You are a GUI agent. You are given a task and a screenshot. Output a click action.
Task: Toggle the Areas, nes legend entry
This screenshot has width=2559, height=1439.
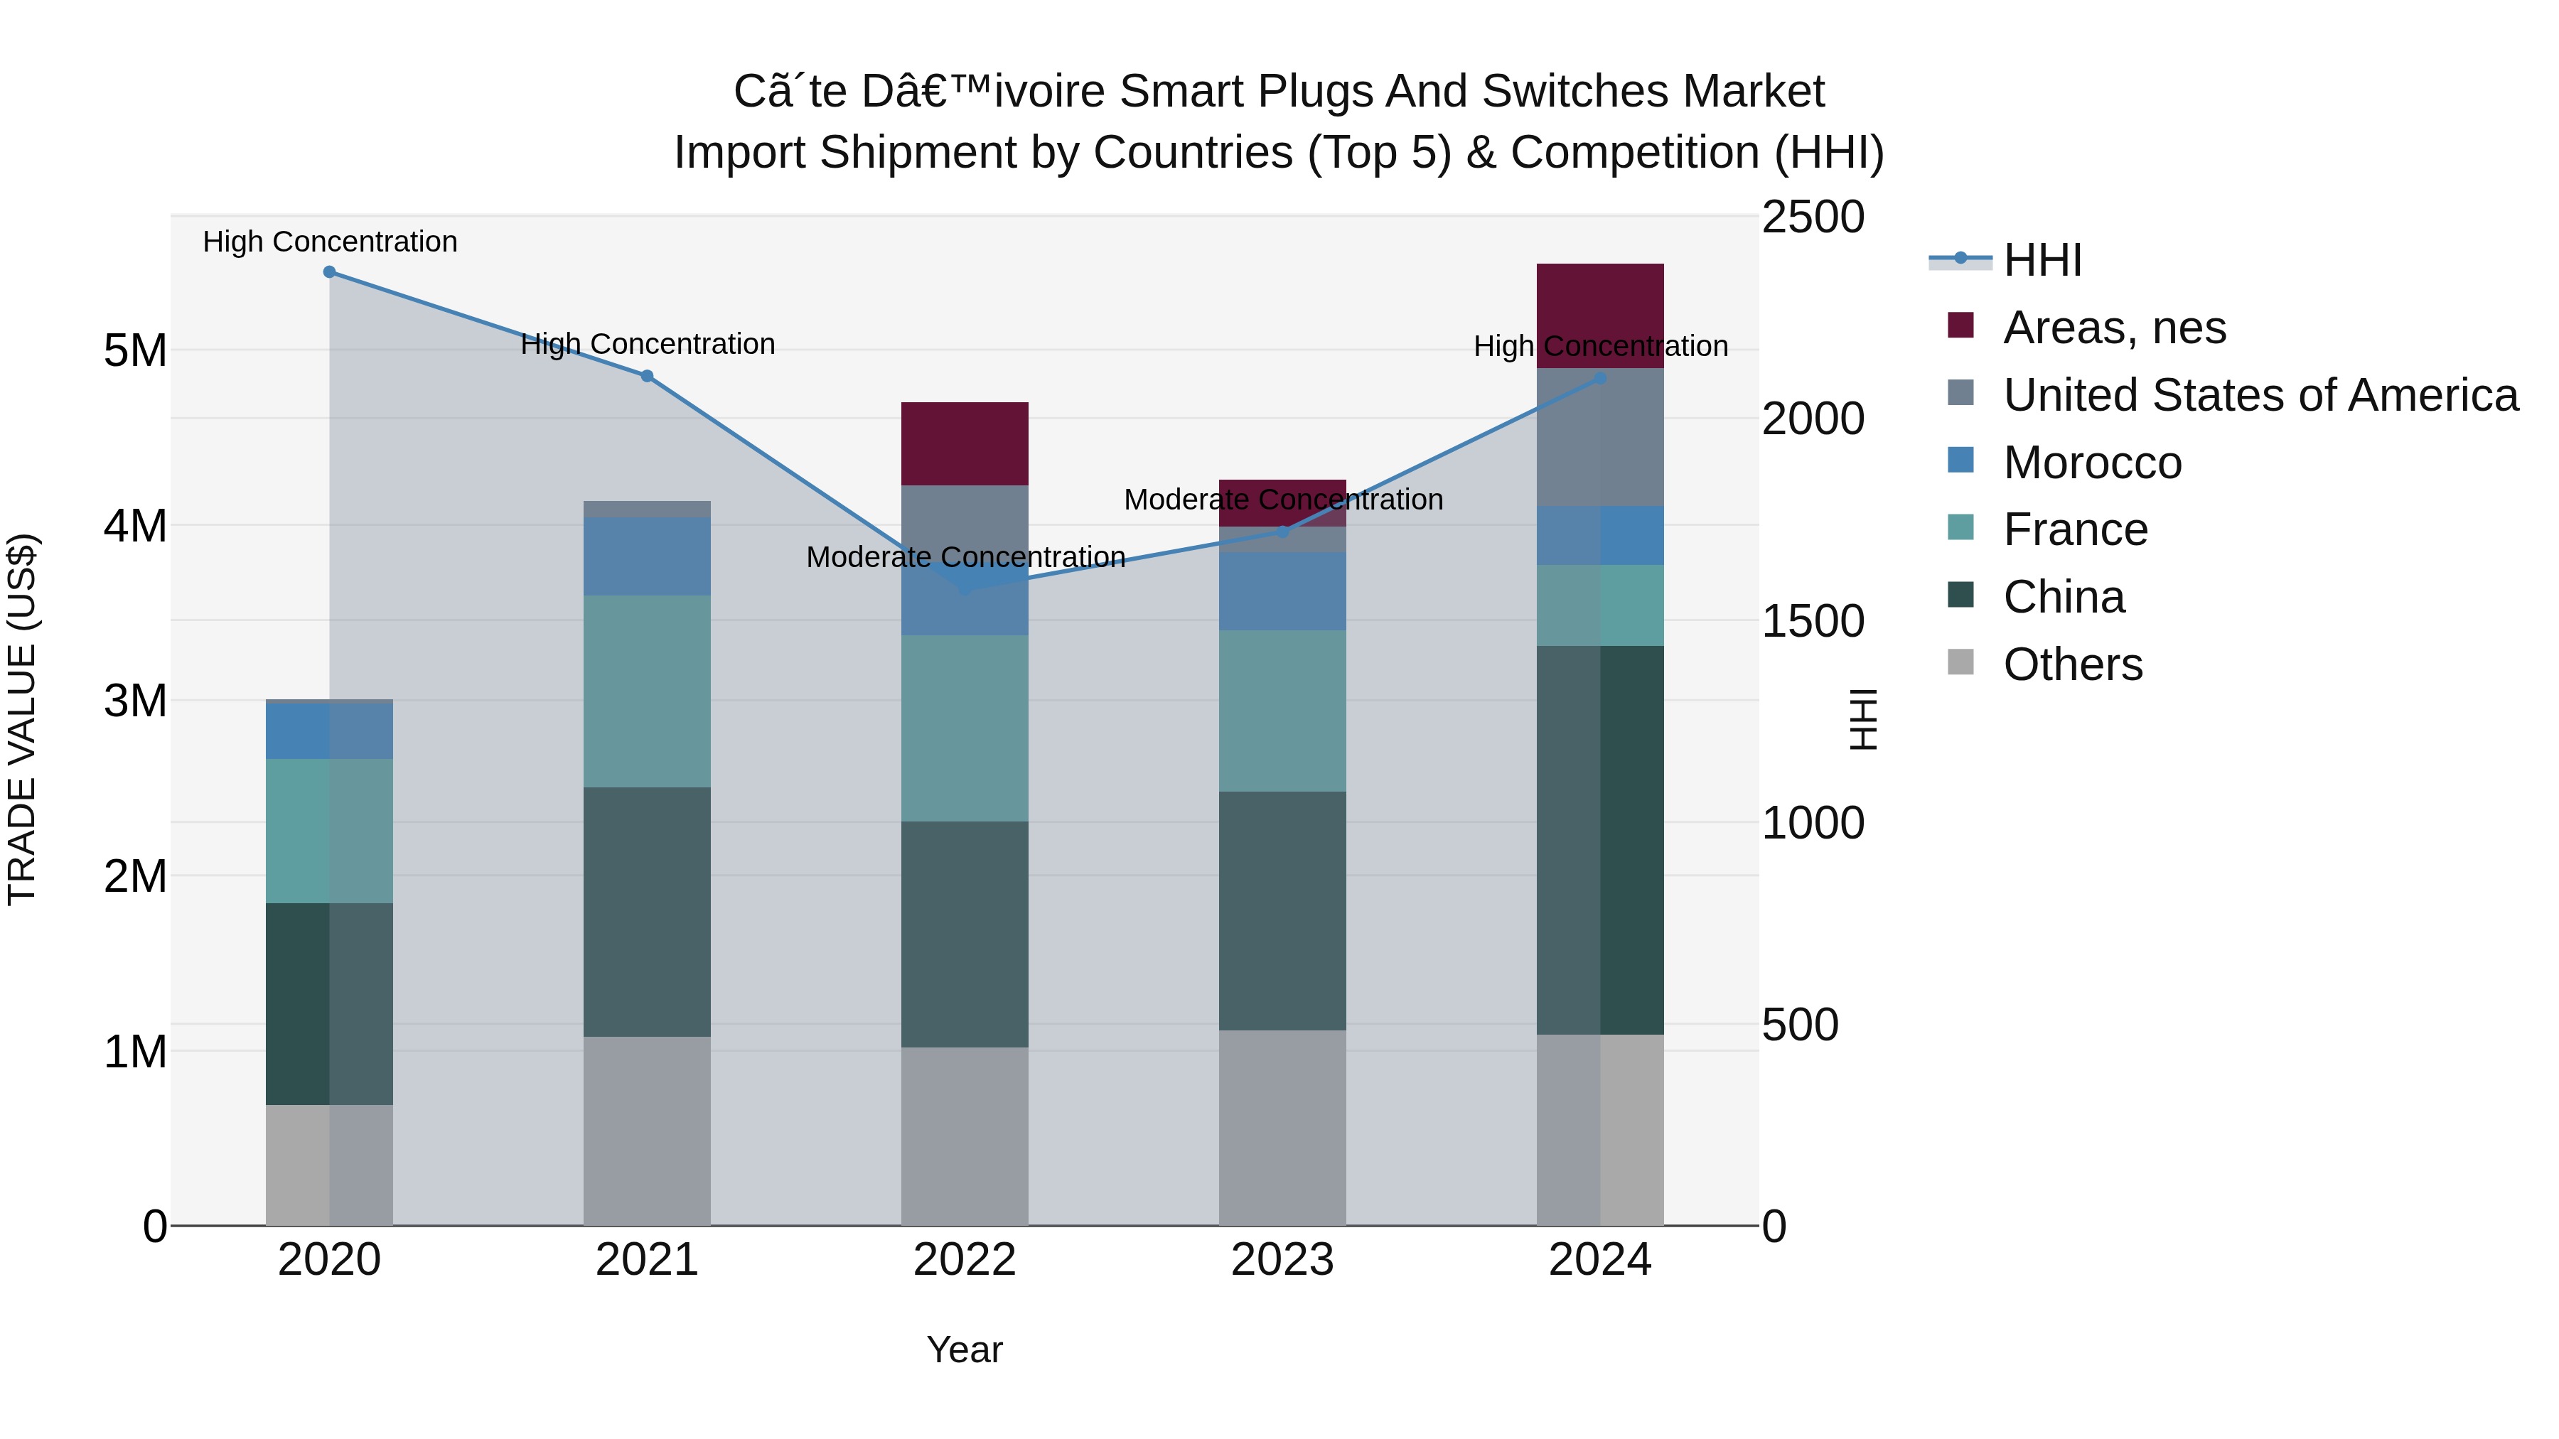click(x=2086, y=328)
